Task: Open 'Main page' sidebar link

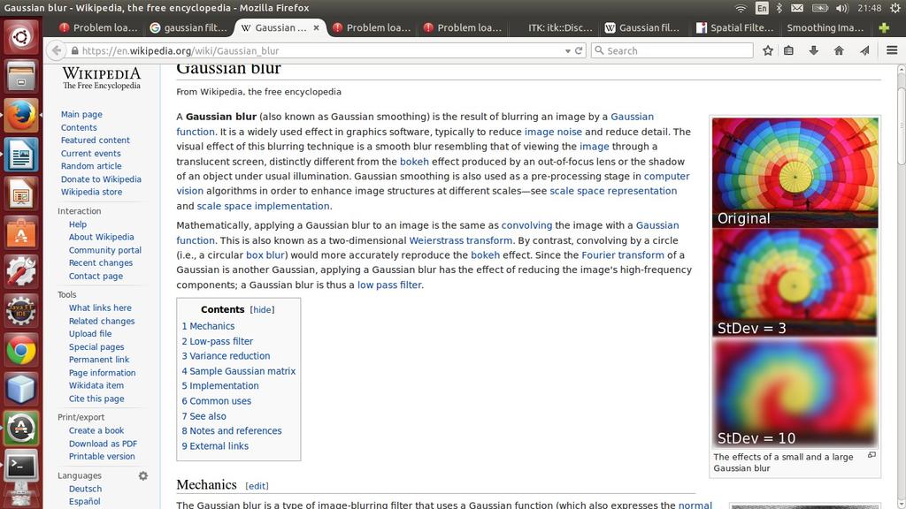Action: (81, 114)
